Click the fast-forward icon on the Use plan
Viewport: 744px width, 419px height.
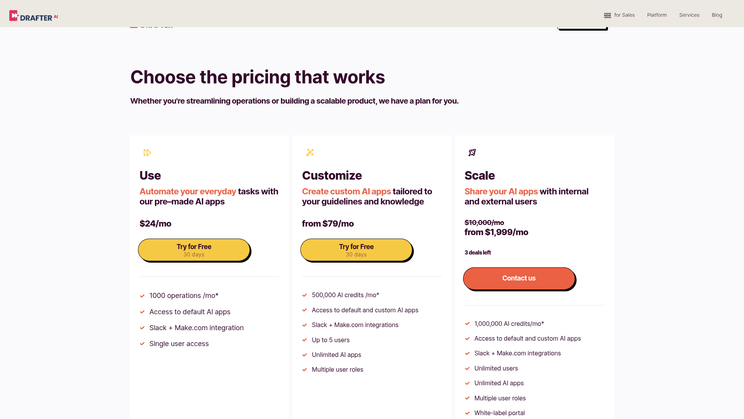click(x=147, y=152)
